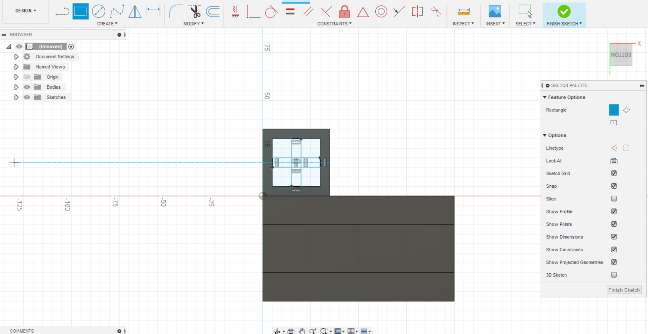Apply the Tangent constraint

(271, 12)
